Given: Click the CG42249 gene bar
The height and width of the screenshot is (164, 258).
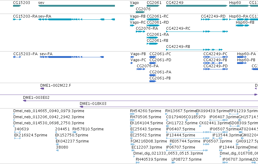Looking at the screenshot, I should pyautogui.click(x=197, y=6).
